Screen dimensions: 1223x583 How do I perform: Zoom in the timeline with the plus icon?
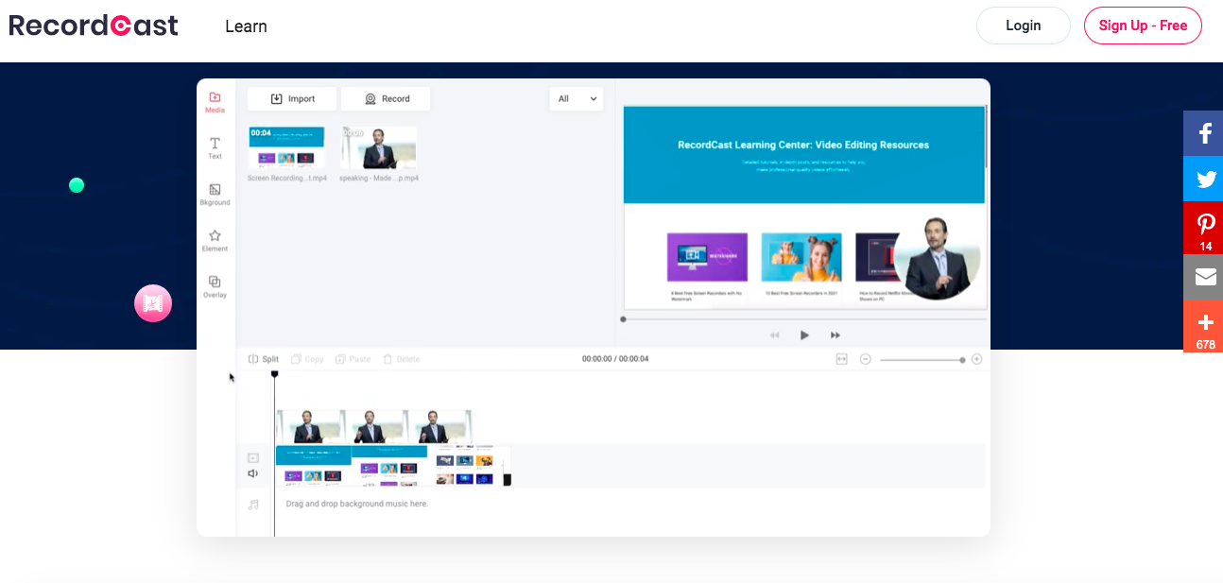coord(977,359)
